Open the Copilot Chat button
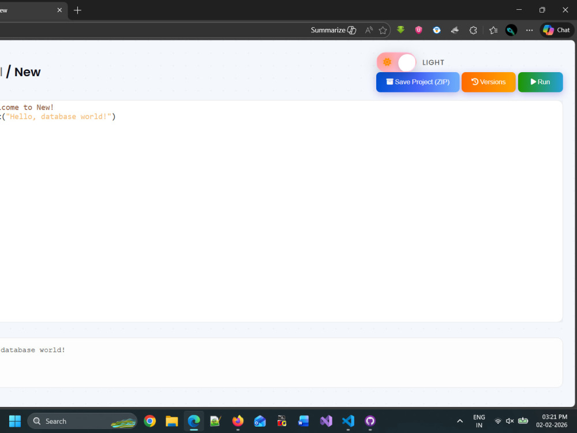The image size is (577, 433). click(556, 30)
